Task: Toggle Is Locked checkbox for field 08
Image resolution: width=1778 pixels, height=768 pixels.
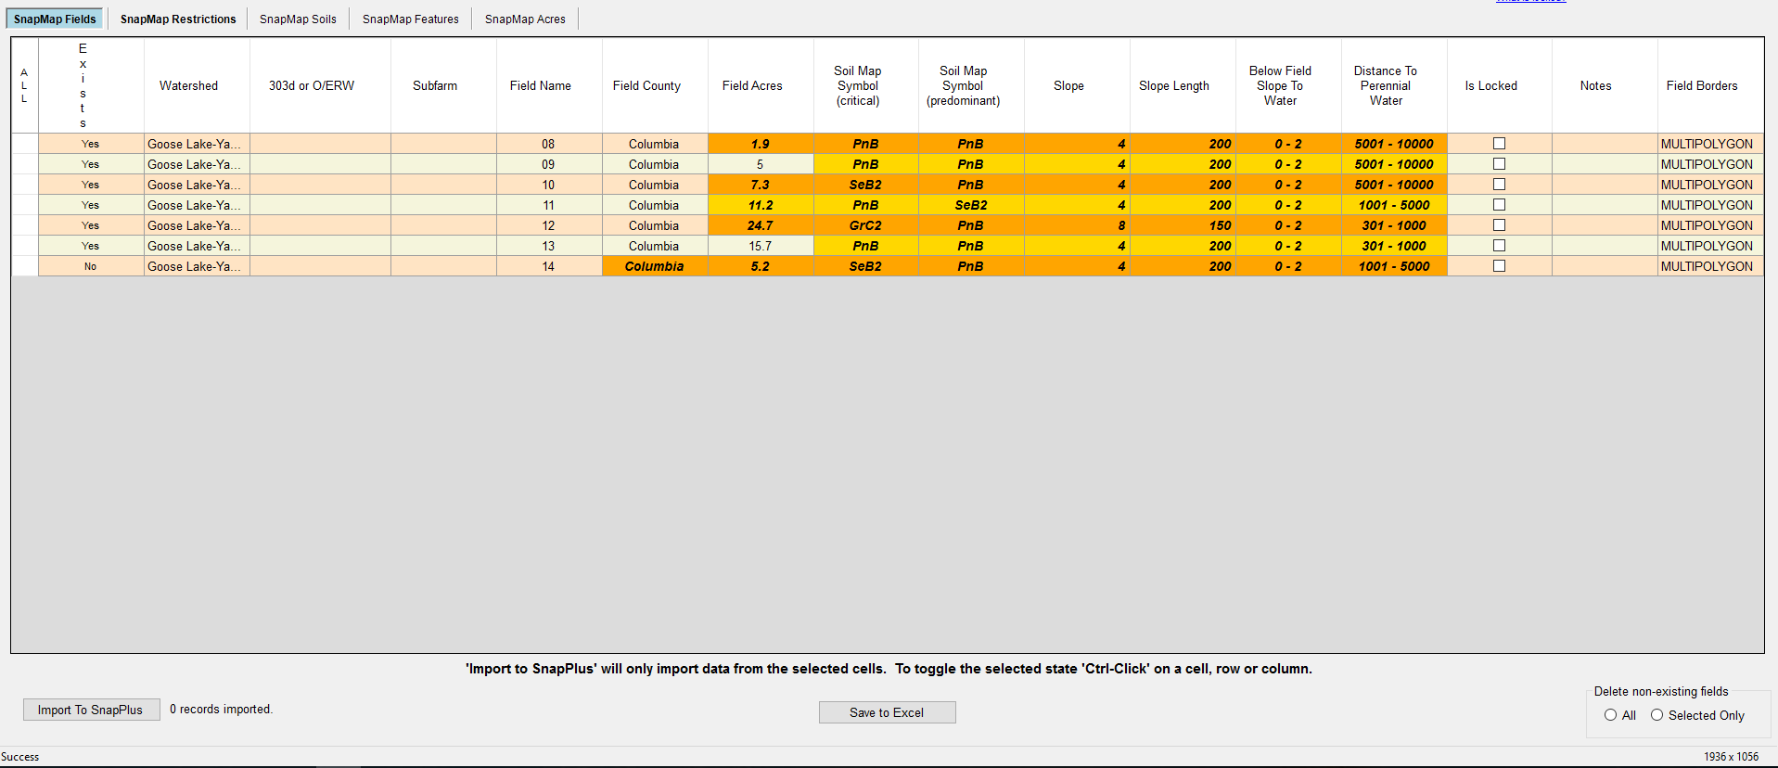Action: [1499, 144]
